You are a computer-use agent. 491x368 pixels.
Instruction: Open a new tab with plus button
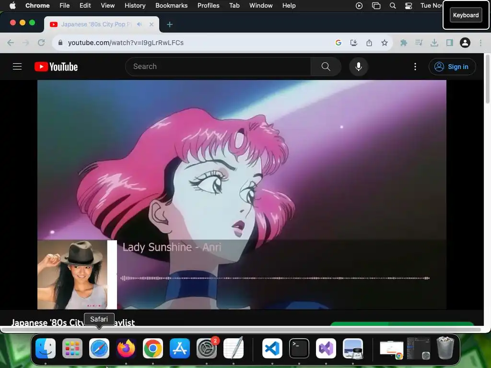point(170,24)
